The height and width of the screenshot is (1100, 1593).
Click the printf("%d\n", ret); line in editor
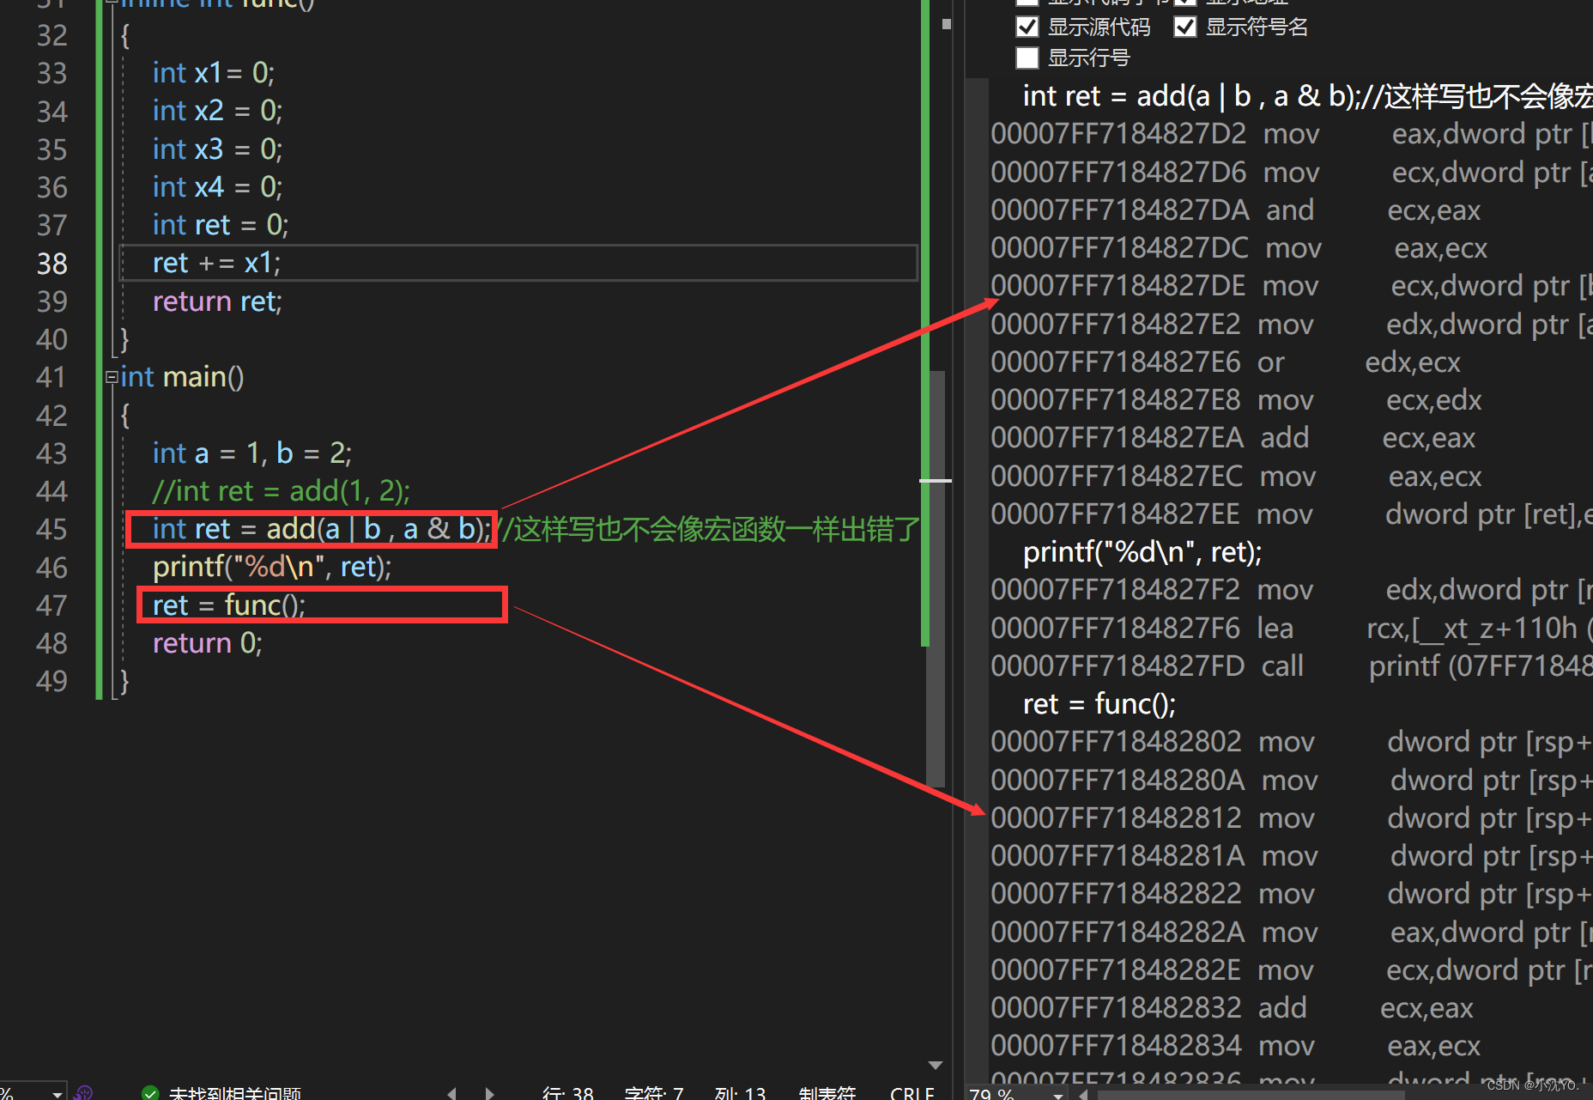[x=272, y=567]
